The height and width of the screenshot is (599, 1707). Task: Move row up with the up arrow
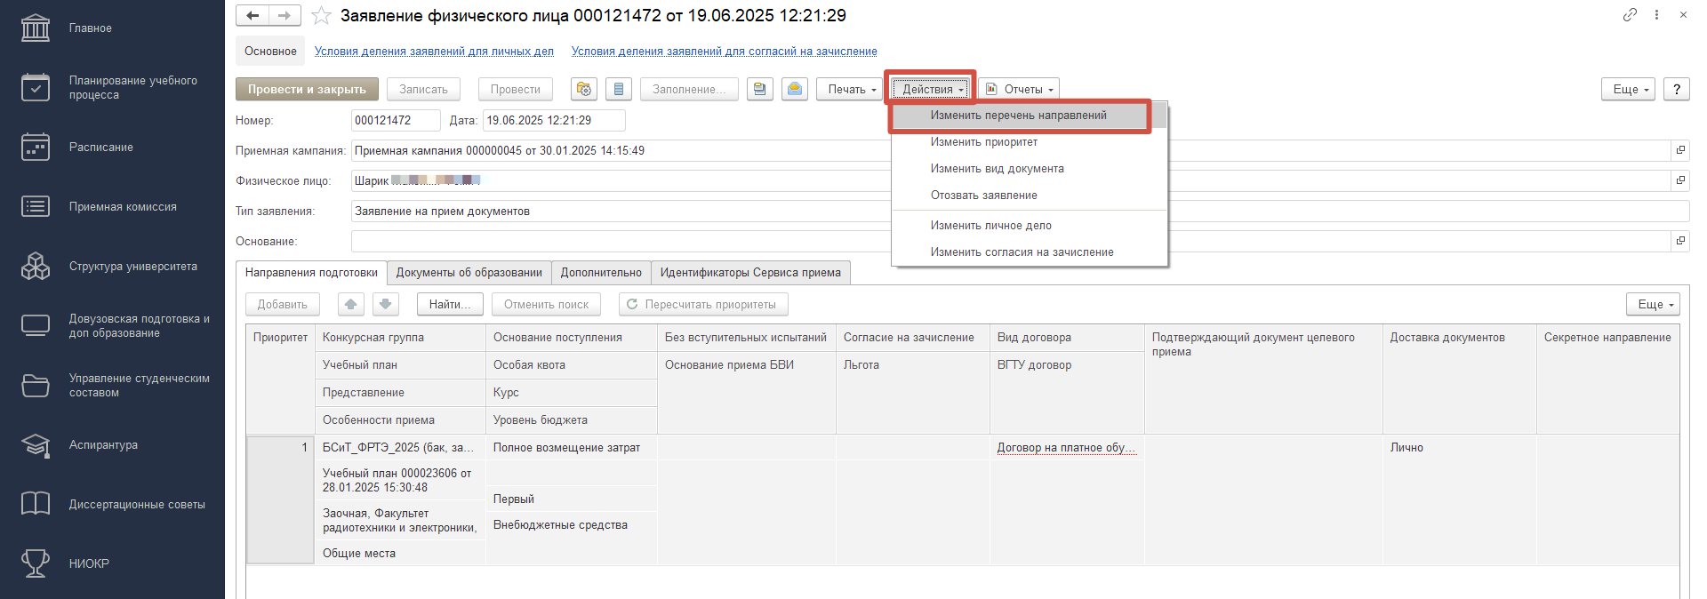click(351, 305)
